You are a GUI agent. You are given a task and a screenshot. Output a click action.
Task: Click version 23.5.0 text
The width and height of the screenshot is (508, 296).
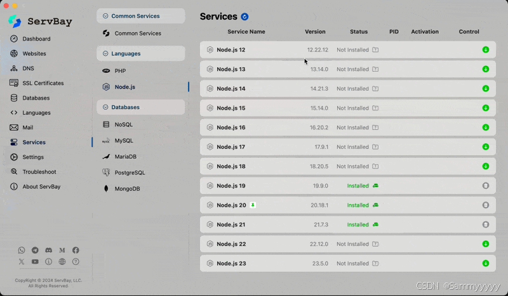point(320,263)
